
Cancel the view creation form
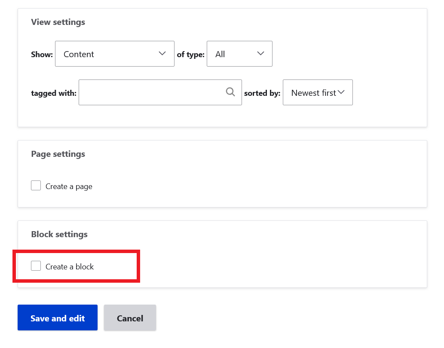click(130, 317)
